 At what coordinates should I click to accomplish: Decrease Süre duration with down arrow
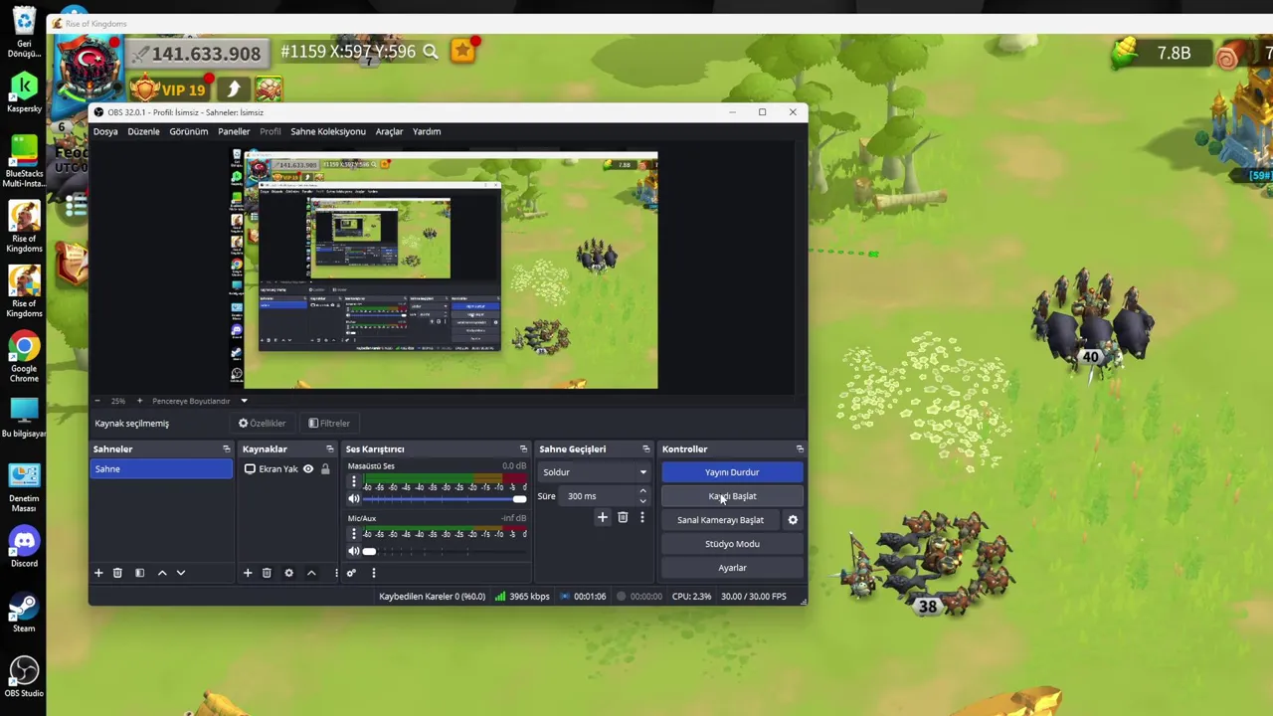click(642, 501)
